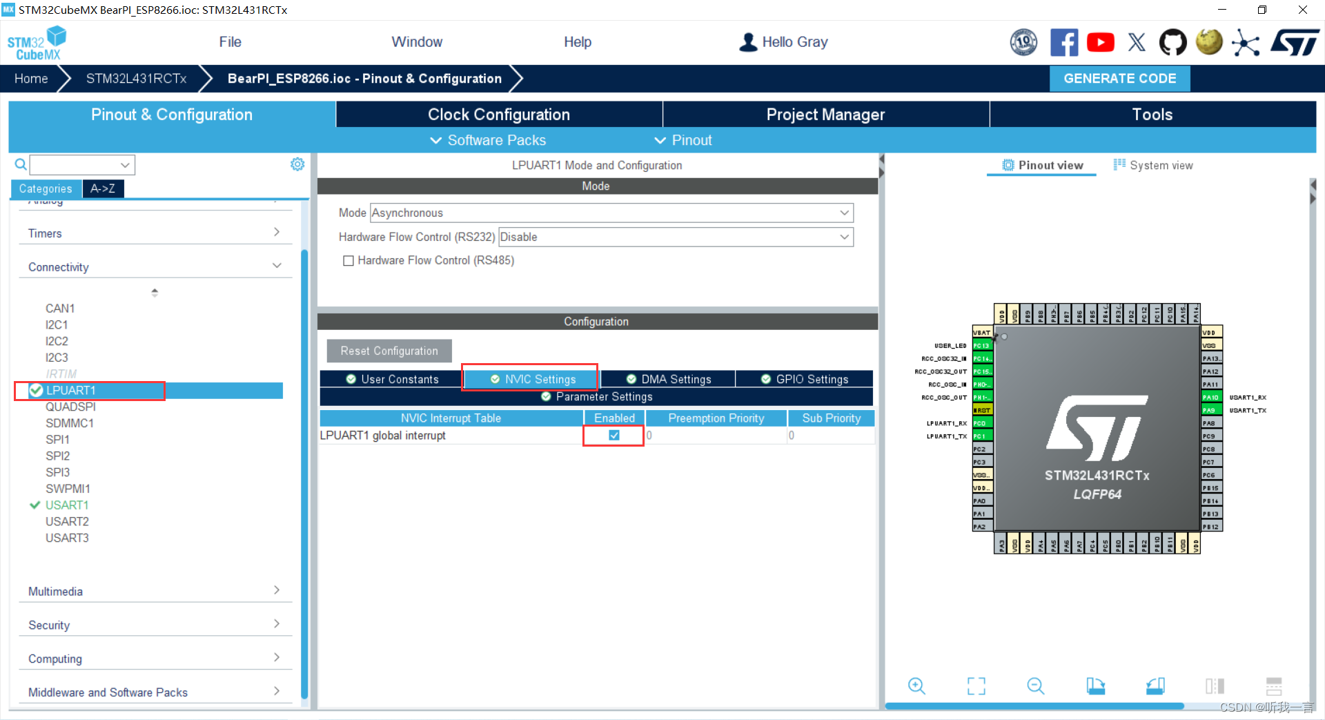
Task: Expand the Security category
Action: [x=155, y=625]
